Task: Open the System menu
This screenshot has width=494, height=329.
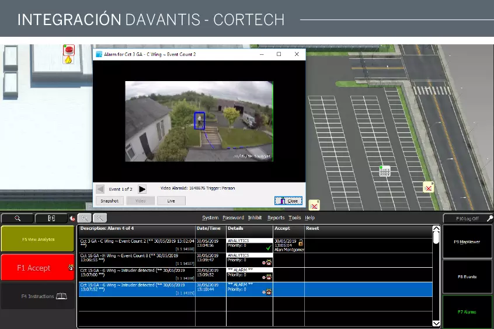Action: point(210,218)
